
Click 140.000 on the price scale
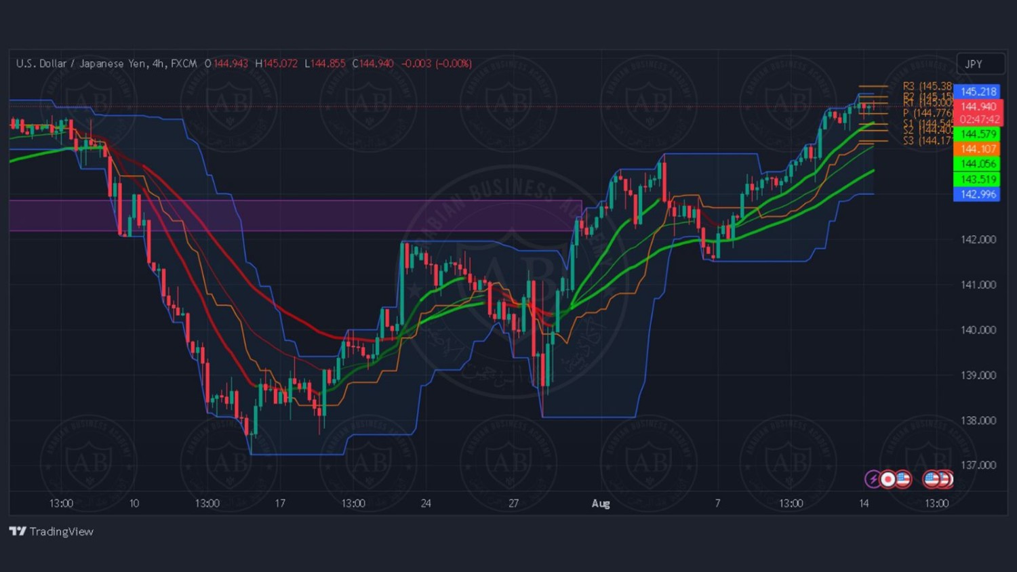point(978,330)
